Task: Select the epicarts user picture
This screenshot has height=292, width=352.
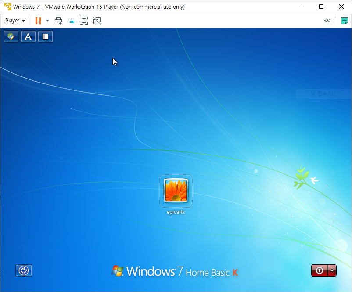Action: click(x=176, y=191)
